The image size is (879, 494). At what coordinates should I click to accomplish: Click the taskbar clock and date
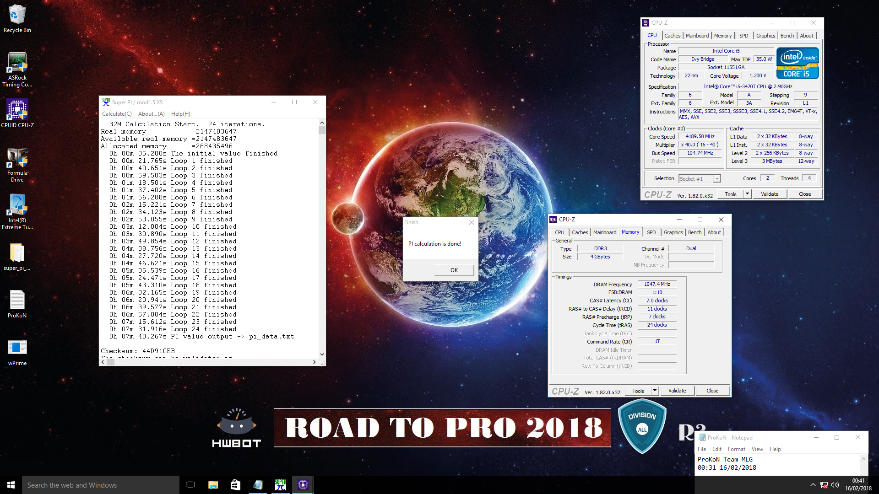[x=858, y=485]
